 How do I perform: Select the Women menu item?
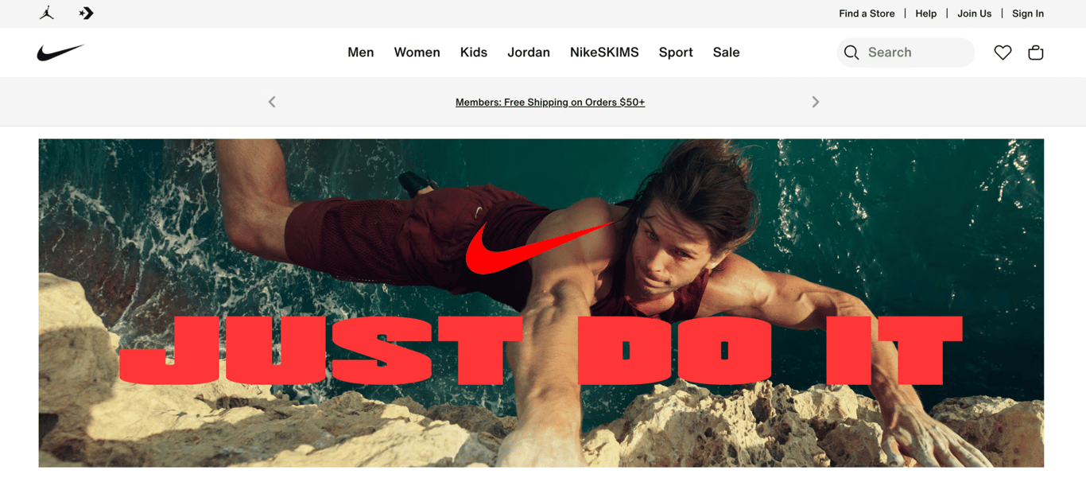coord(417,52)
